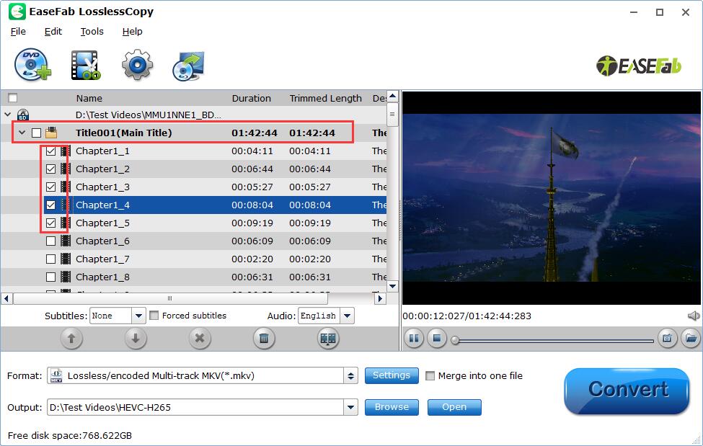The image size is (703, 446).
Task: Open the settings gear in toolbar
Action: click(x=137, y=65)
